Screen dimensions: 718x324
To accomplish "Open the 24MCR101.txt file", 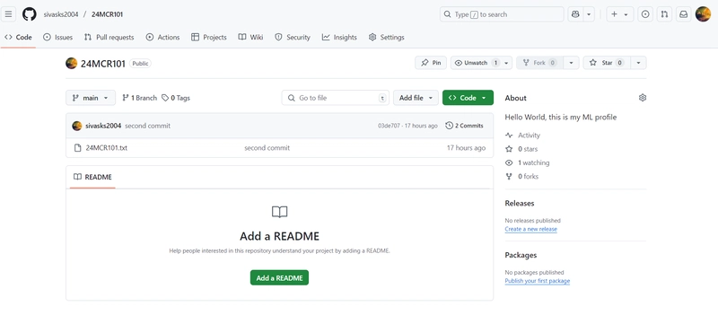I will click(107, 148).
